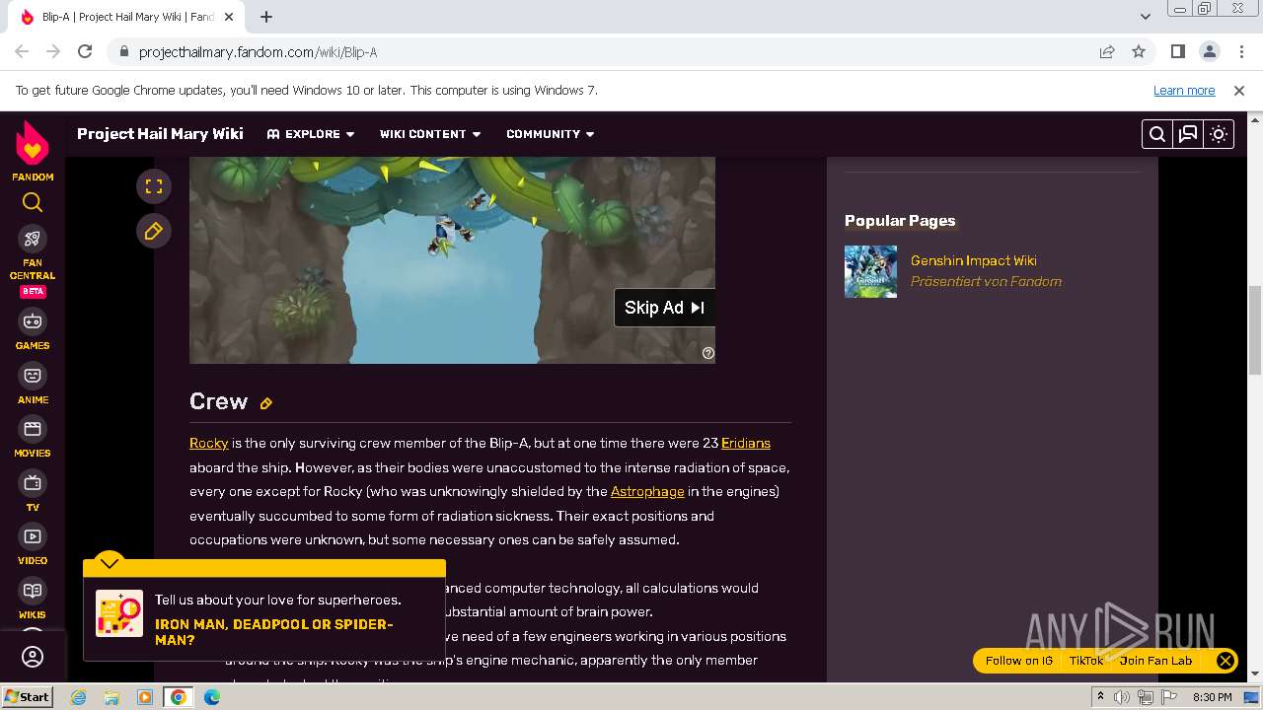Click the TikTok link
The image size is (1263, 710).
pyautogui.click(x=1086, y=661)
